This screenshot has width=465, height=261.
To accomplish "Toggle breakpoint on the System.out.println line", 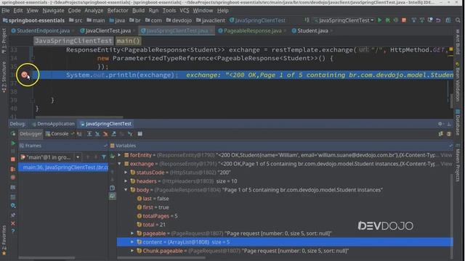I will 24,75.
